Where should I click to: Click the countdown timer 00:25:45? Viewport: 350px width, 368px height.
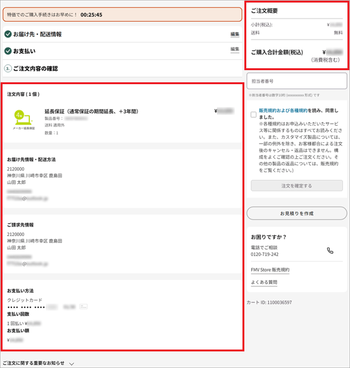(x=91, y=15)
